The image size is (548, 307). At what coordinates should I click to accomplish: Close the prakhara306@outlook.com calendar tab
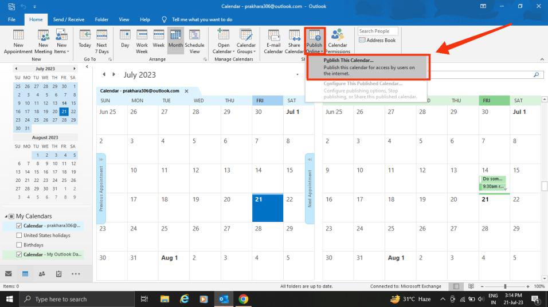coord(187,91)
